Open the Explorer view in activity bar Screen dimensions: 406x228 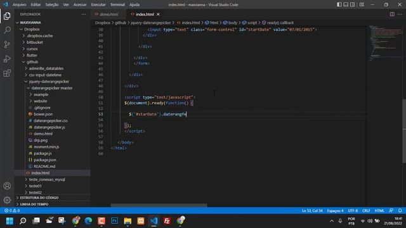coord(7,16)
